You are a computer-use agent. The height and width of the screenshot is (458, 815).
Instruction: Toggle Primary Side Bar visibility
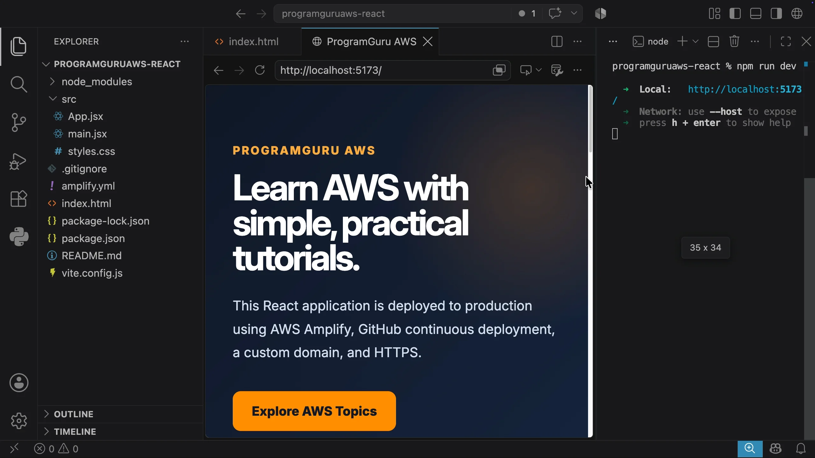point(735,13)
